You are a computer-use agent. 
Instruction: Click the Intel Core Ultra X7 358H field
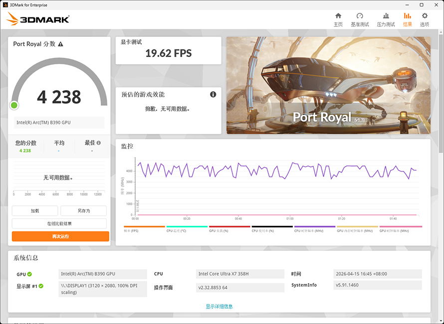(x=240, y=274)
